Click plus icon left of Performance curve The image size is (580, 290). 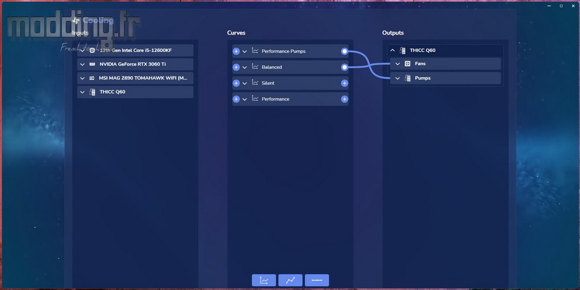(236, 99)
